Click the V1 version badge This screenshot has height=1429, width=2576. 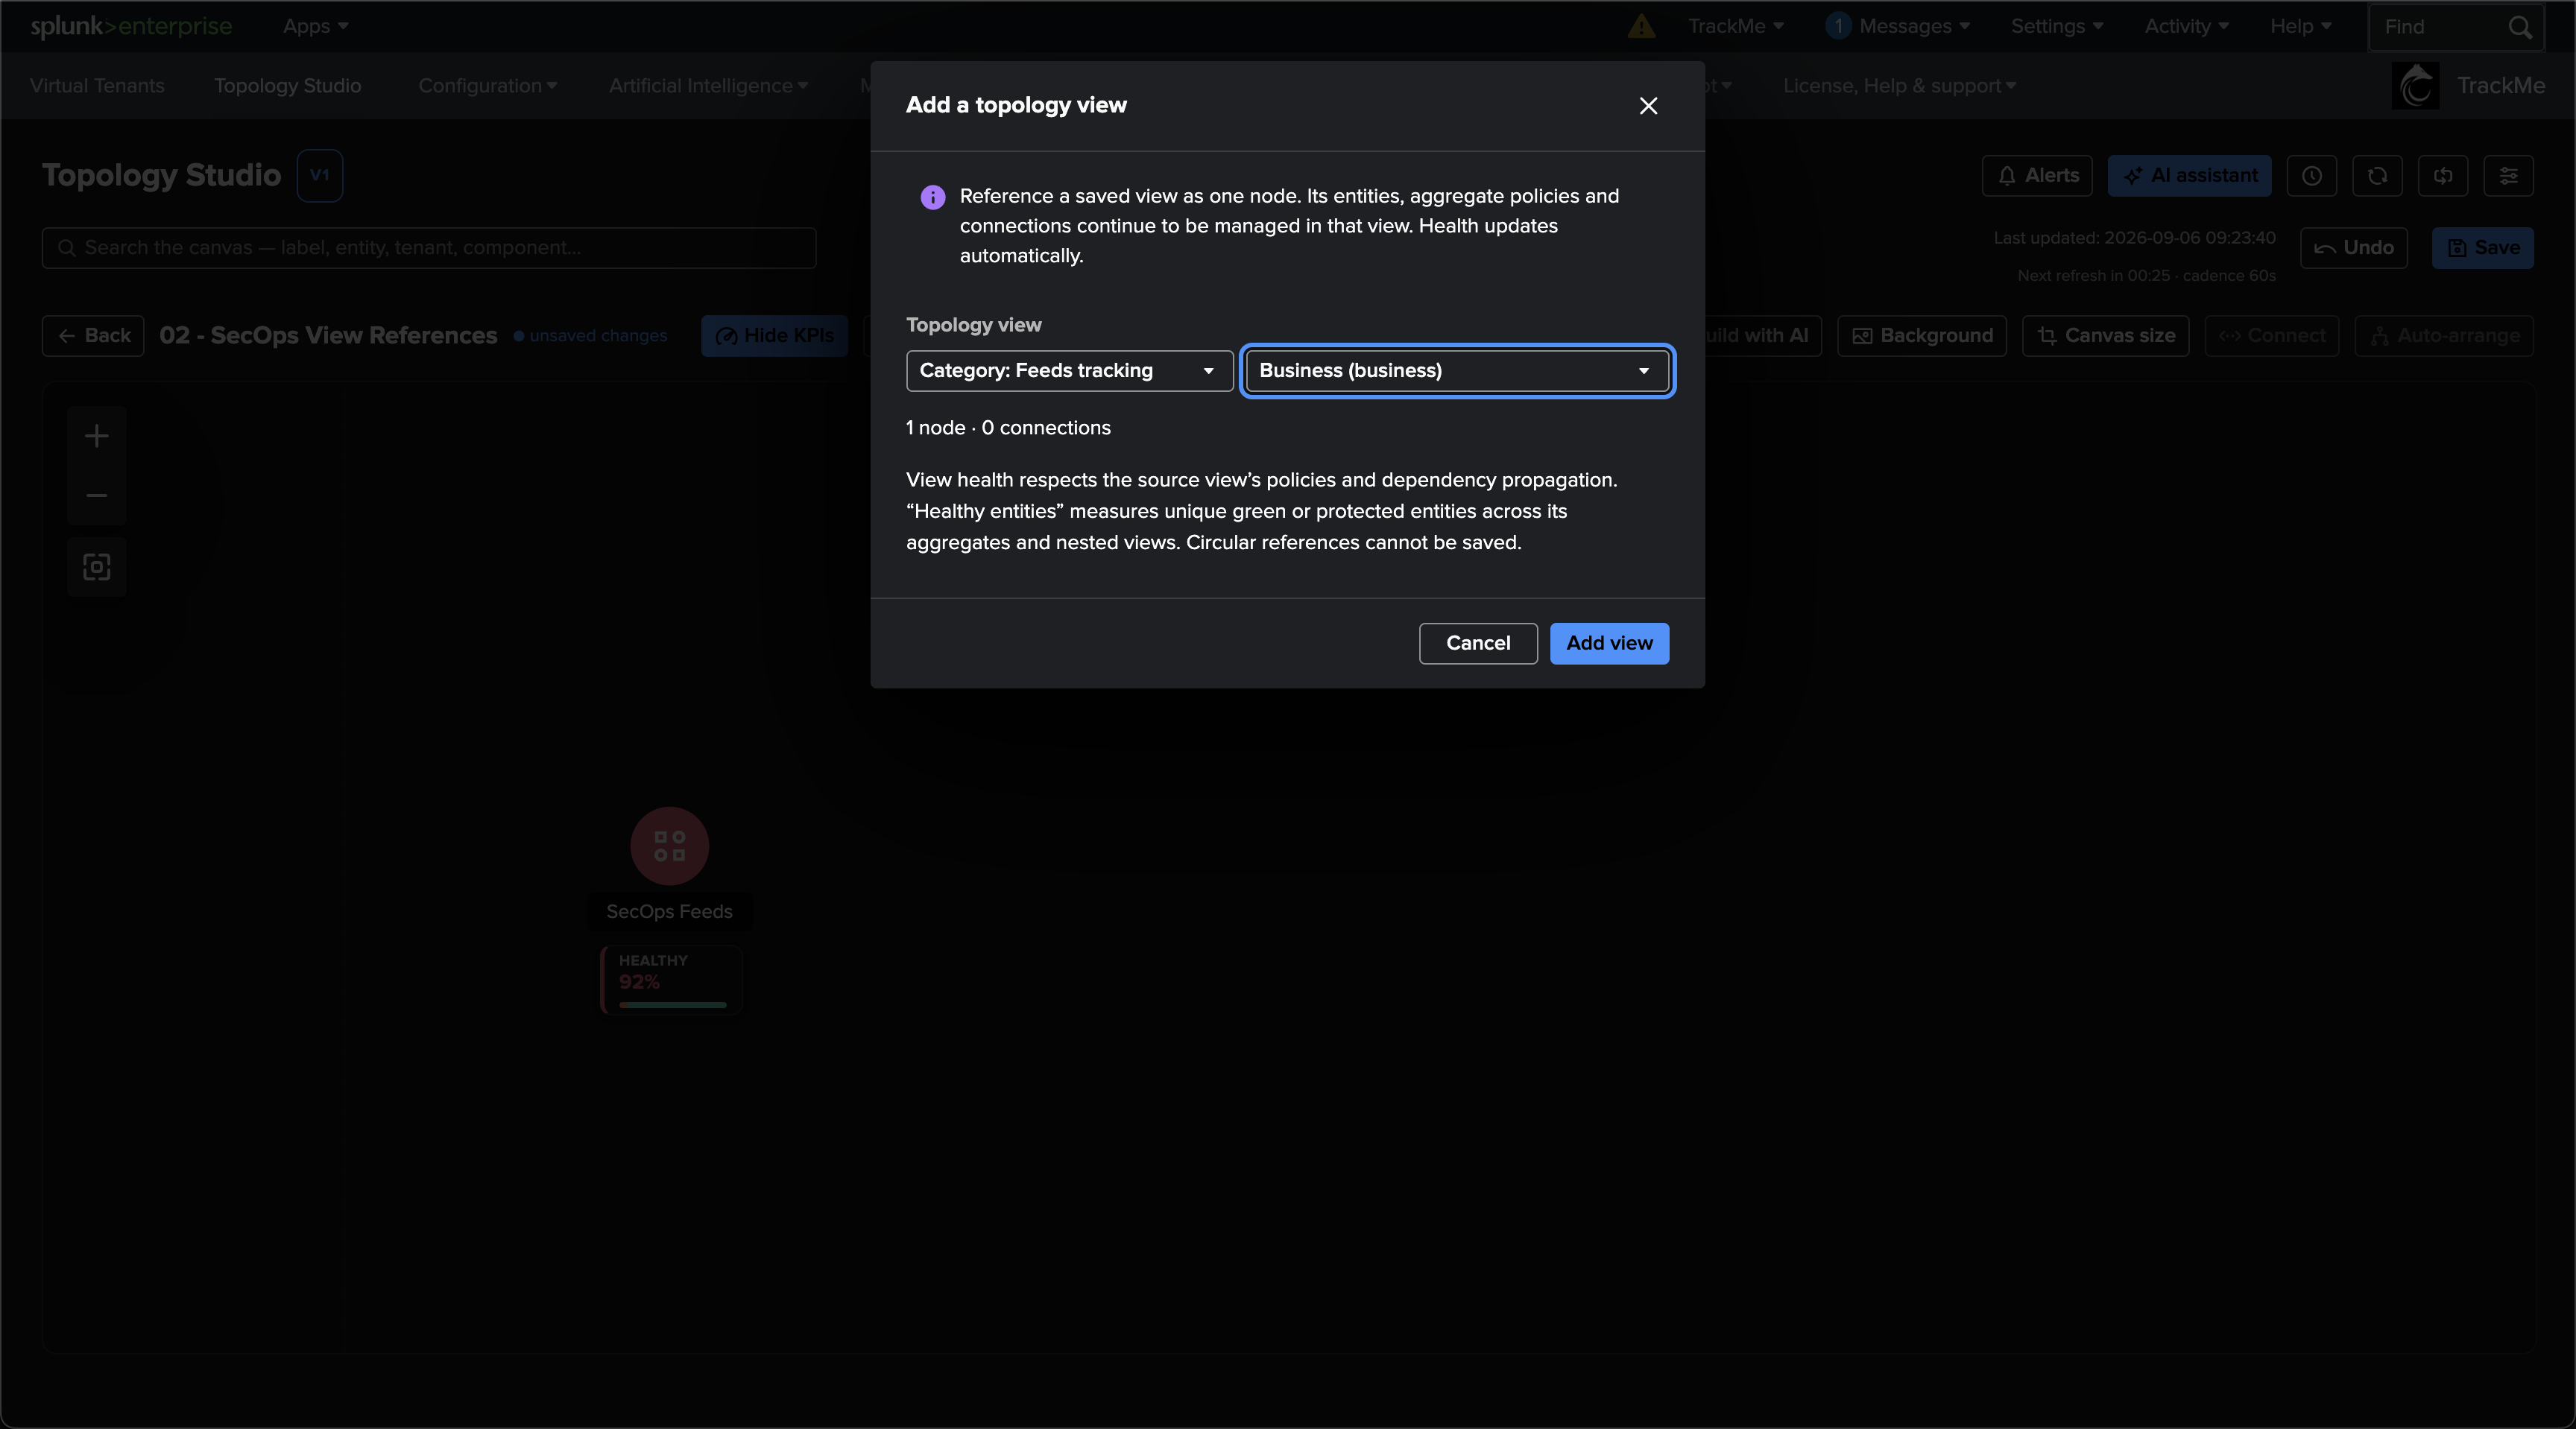point(320,176)
